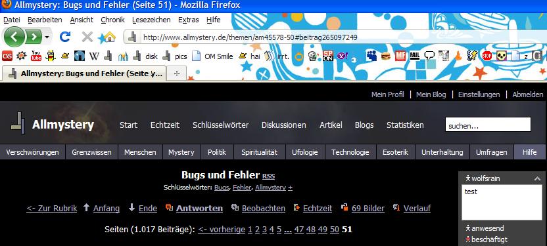547x246 pixels.
Task: Stop loading with the gray X icon
Action: coord(87,37)
